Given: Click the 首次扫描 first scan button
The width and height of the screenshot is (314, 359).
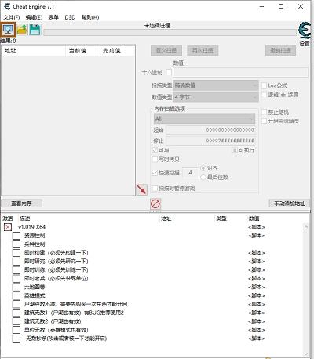Looking at the screenshot, I should click(x=166, y=50).
